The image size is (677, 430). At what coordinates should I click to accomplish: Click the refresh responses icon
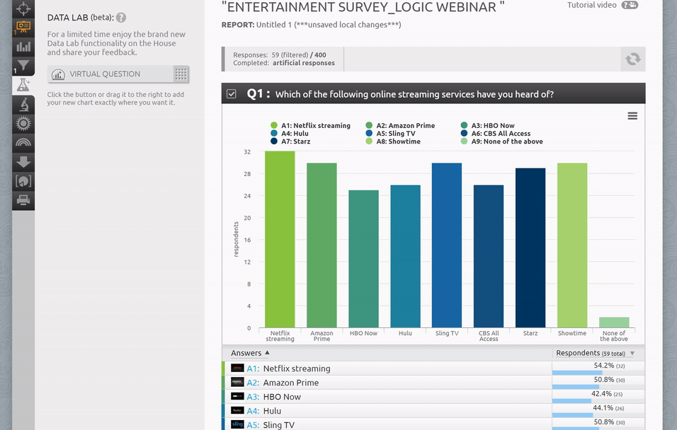pos(633,59)
